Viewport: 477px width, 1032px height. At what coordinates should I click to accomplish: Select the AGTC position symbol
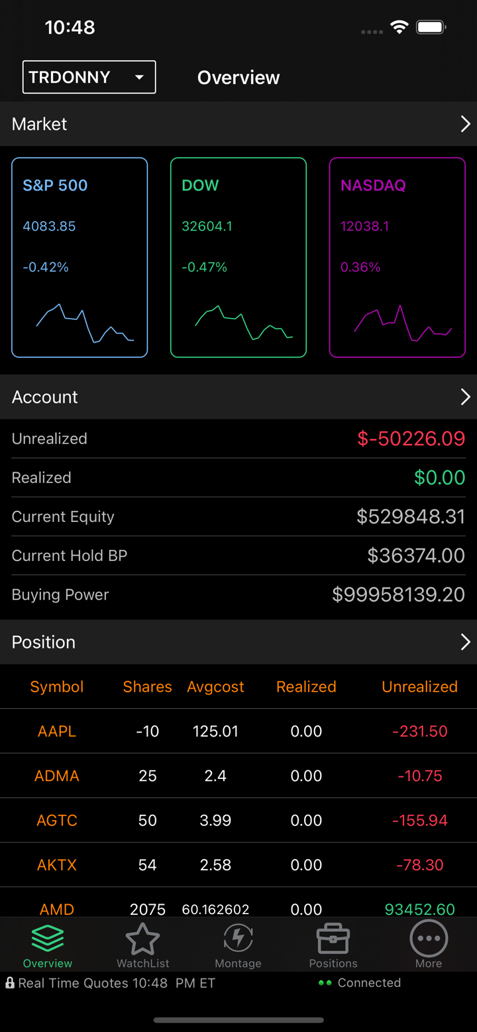tap(57, 820)
